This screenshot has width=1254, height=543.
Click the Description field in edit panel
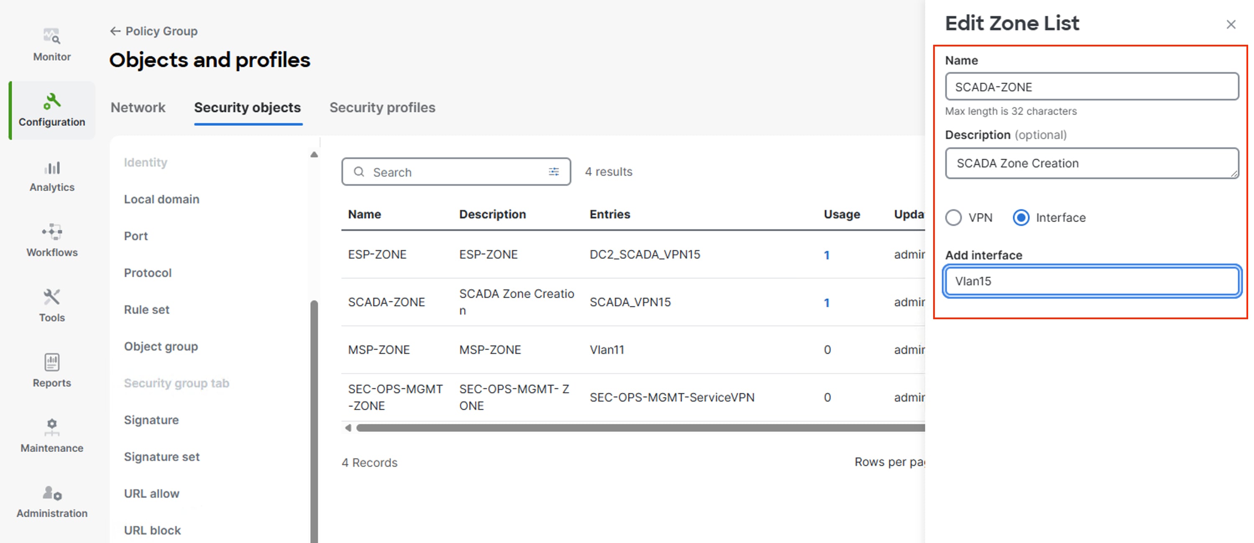[1091, 163]
